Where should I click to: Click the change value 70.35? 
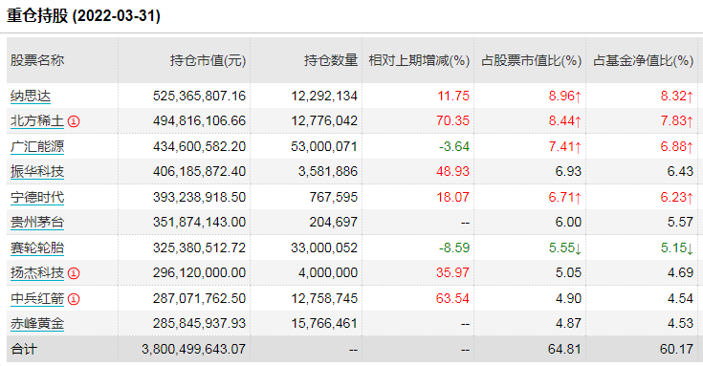click(452, 121)
